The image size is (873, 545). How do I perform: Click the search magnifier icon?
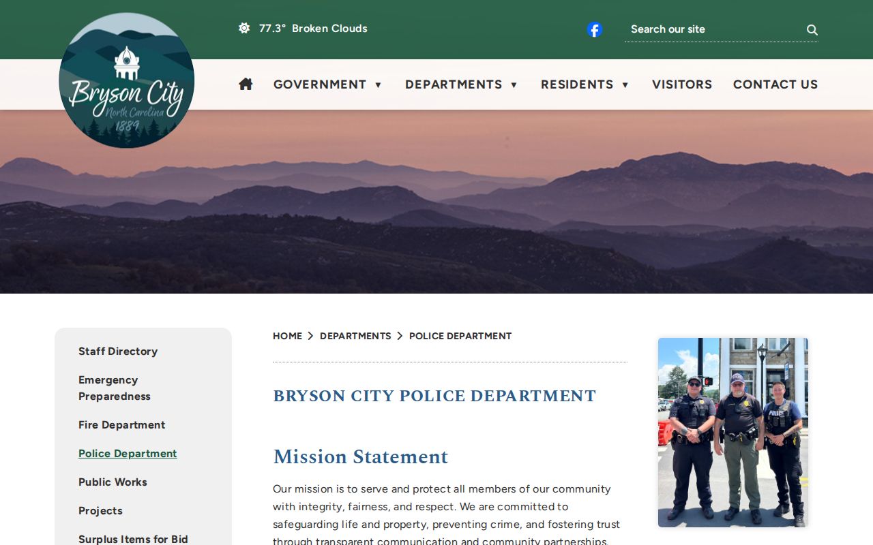[x=812, y=29]
